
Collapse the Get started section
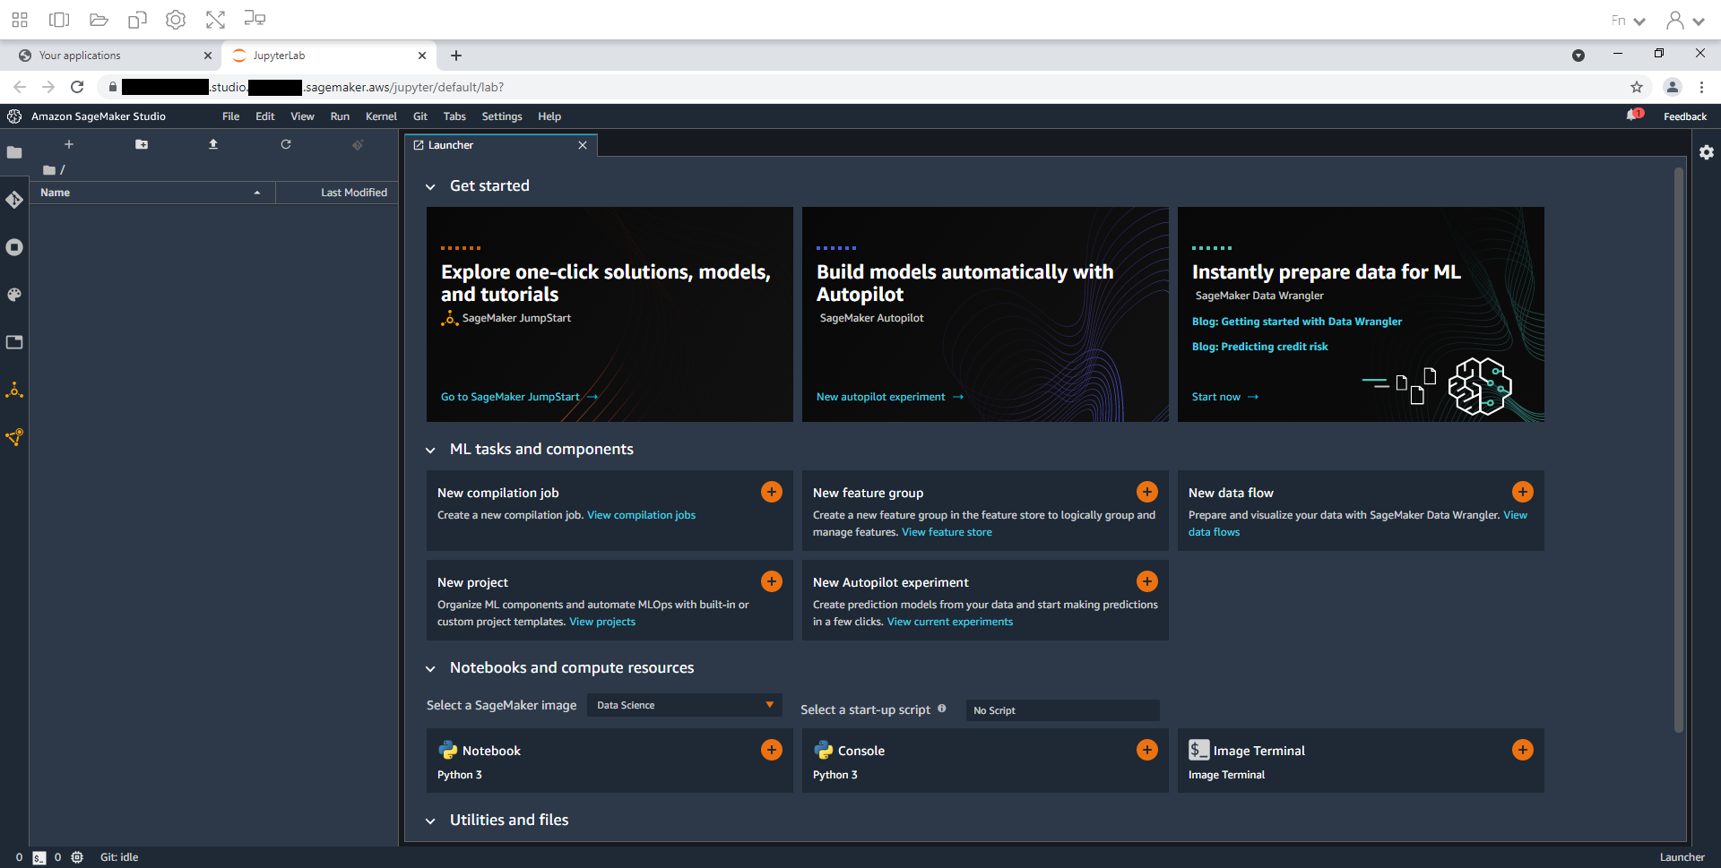coord(430,186)
